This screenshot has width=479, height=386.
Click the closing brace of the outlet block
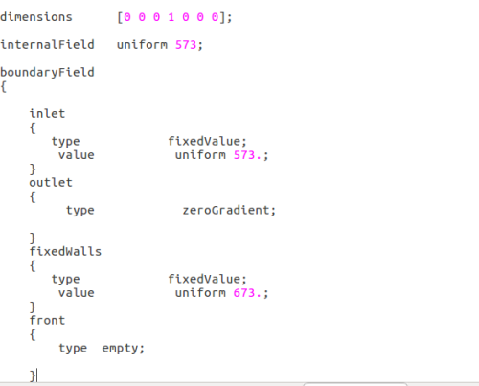[x=33, y=238]
